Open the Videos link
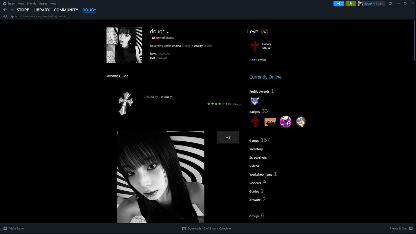The width and height of the screenshot is (416, 234). point(254,166)
